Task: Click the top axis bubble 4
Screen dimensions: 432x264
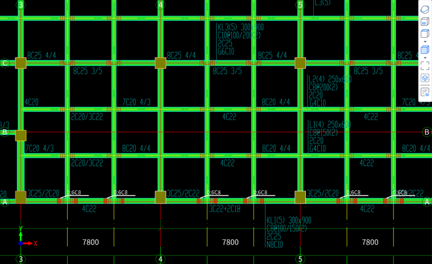Action: point(161,5)
